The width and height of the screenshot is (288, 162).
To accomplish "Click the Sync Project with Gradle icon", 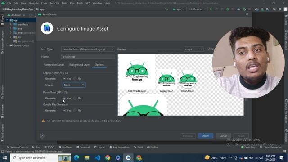I will click(256, 9).
